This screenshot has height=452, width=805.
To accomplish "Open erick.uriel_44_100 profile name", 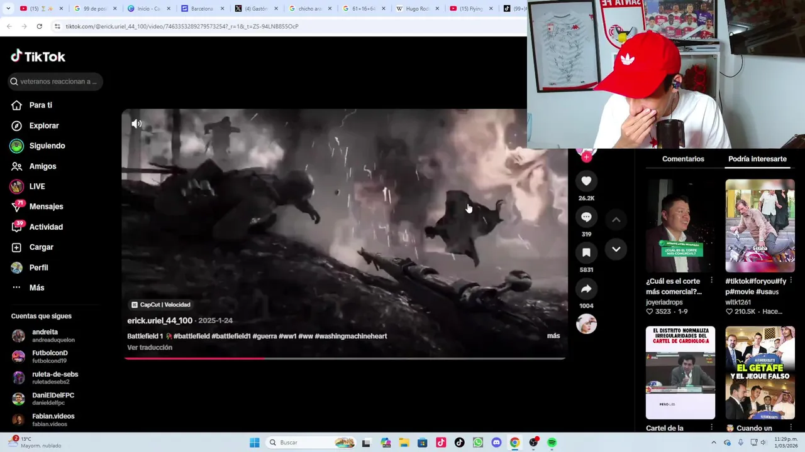I will 160,321.
